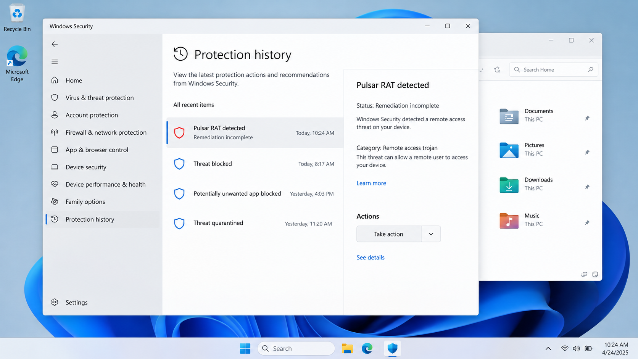The image size is (638, 359).
Task: Click the Firewall & network protection antenna icon
Action: pyautogui.click(x=55, y=132)
